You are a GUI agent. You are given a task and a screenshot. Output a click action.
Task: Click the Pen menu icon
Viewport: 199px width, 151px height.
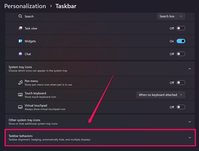pos(21,83)
